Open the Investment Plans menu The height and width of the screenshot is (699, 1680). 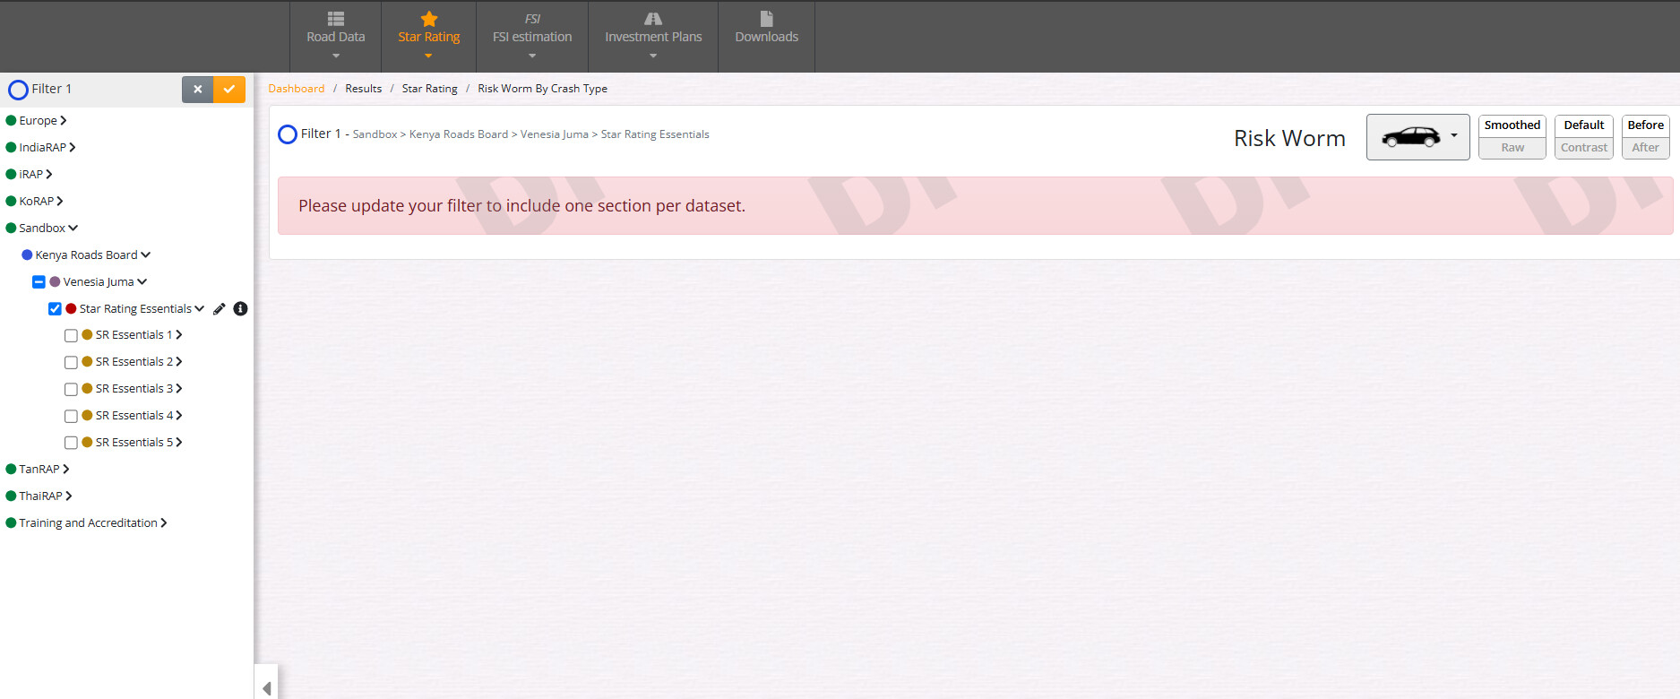653,36
